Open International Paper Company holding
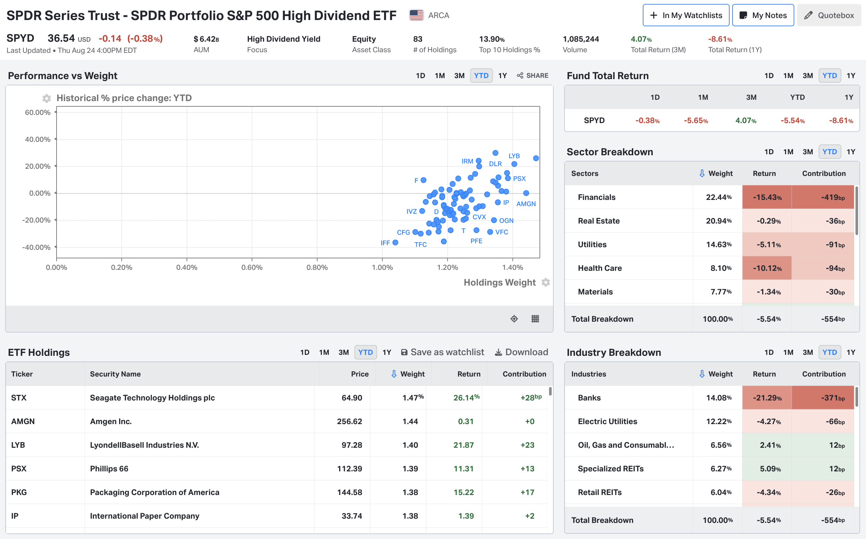Screen dimensions: 866x539 277,516
